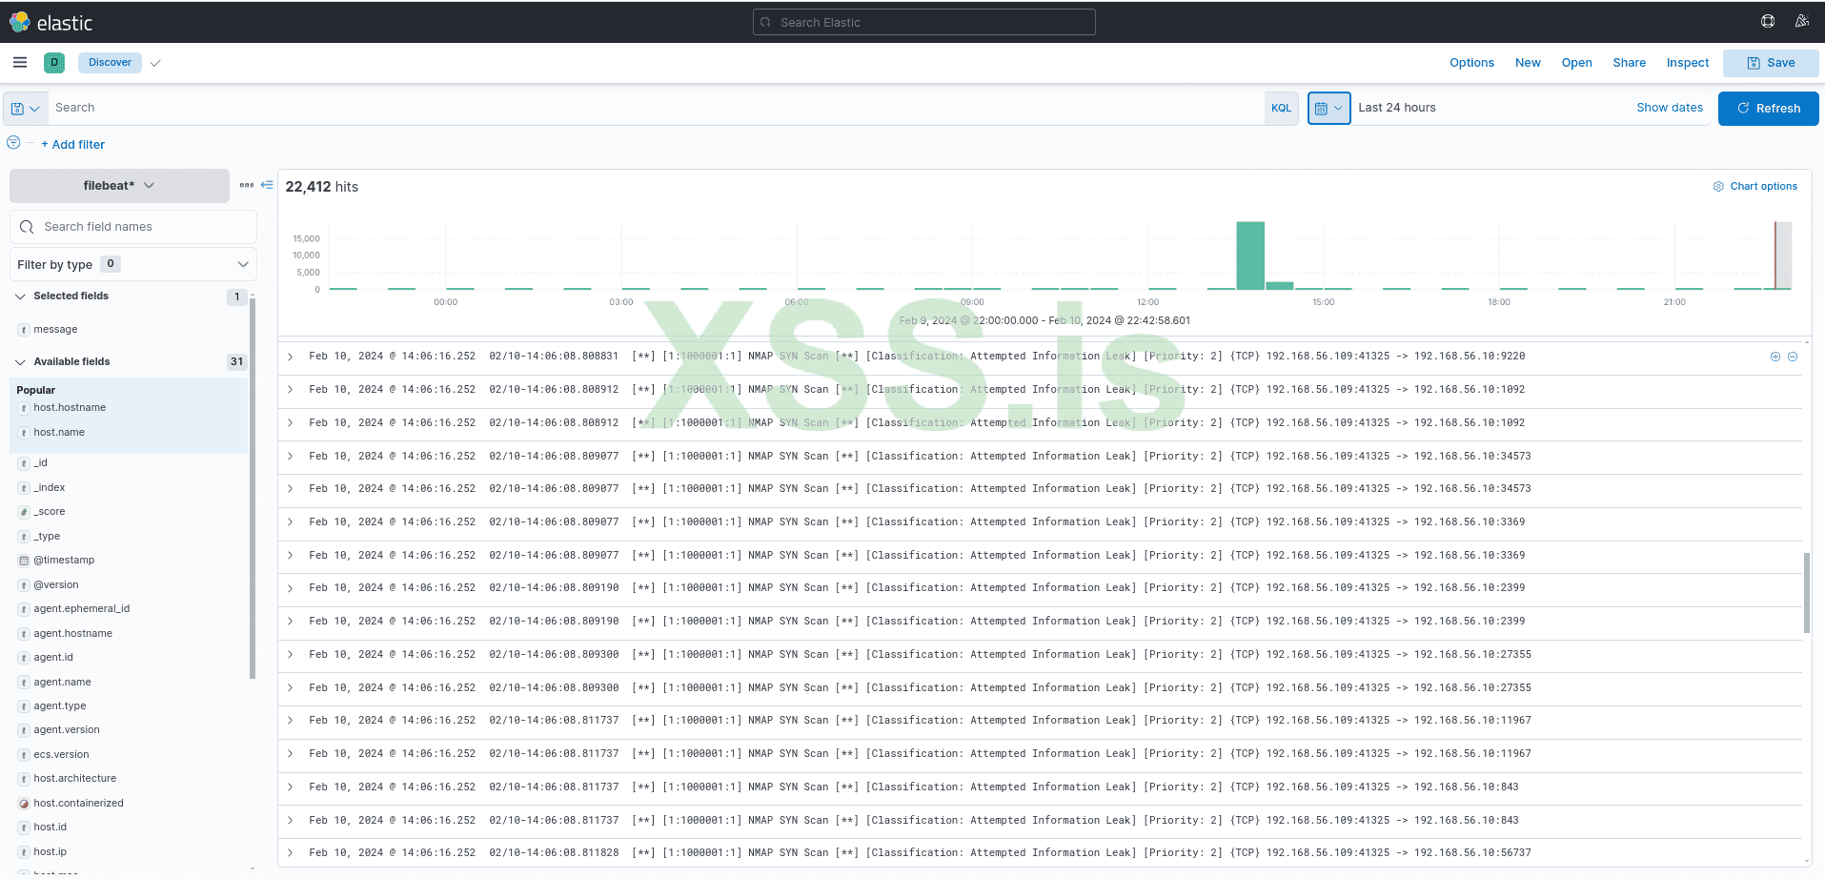The width and height of the screenshot is (1825, 879).
Task: Click the document table scrollbar
Action: [1806, 593]
